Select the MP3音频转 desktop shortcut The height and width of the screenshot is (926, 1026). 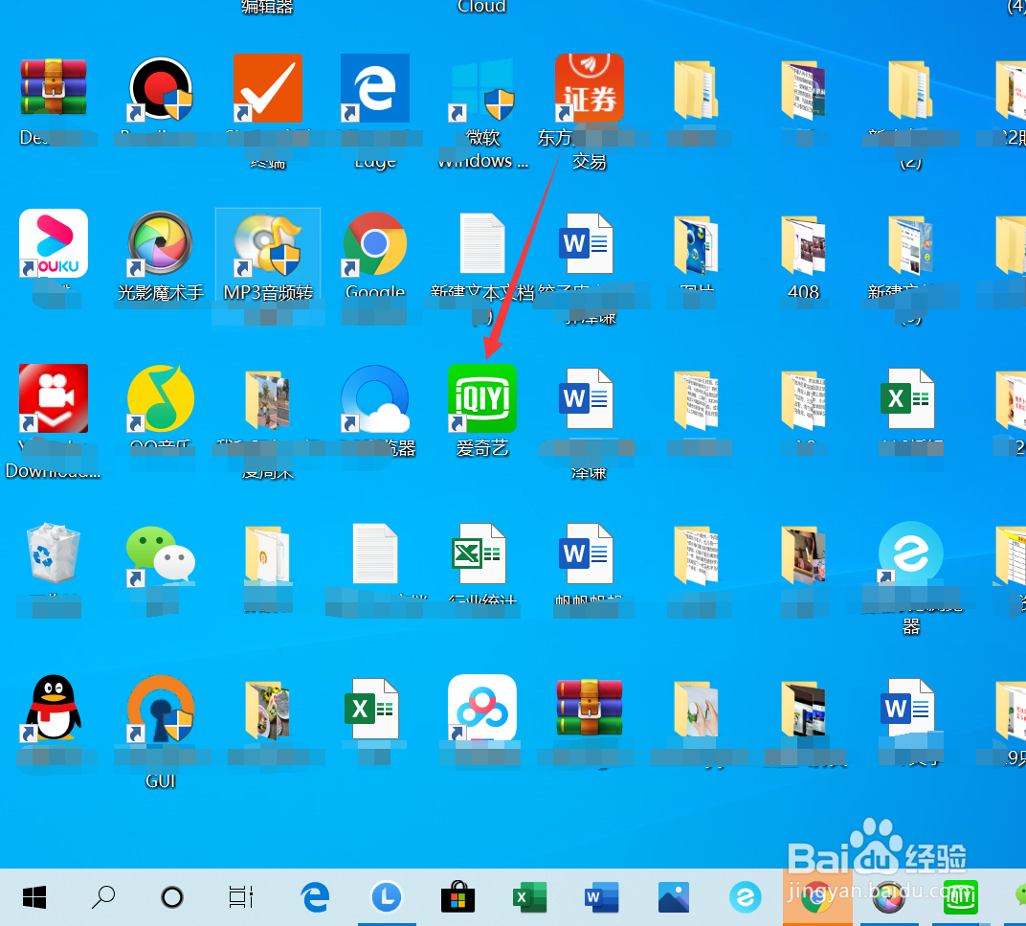point(268,244)
